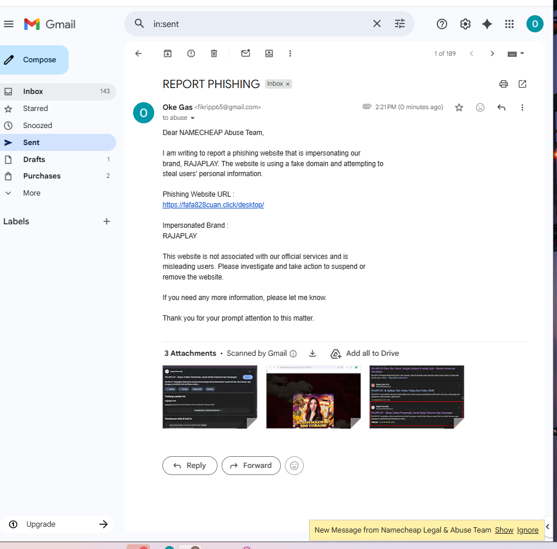Expand recipient details next to abuse
The height and width of the screenshot is (549, 557).
tap(192, 118)
